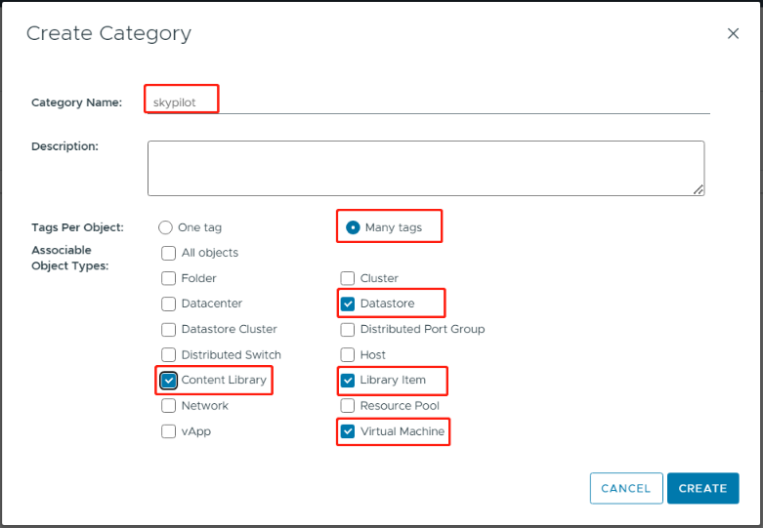Click the Tags Per Object label
The width and height of the screenshot is (763, 528).
(78, 227)
